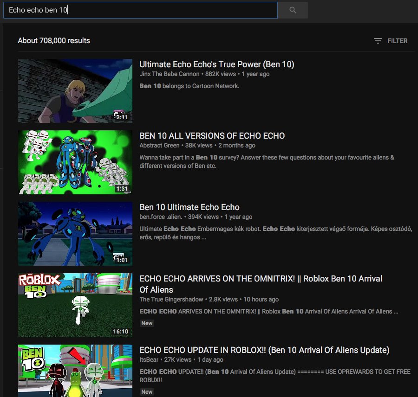Click the New badge under the ItsBear video
The image size is (418, 397).
click(x=147, y=392)
